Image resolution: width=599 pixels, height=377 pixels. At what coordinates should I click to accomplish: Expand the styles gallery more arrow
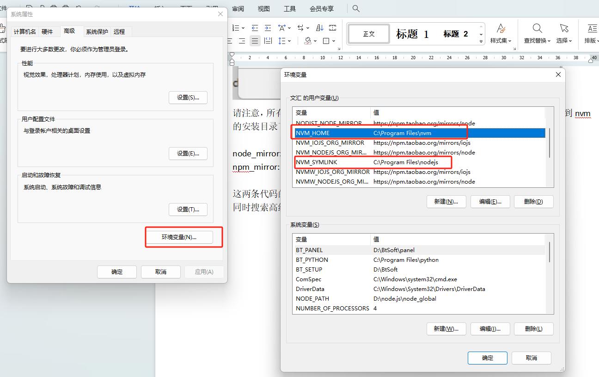[x=481, y=42]
